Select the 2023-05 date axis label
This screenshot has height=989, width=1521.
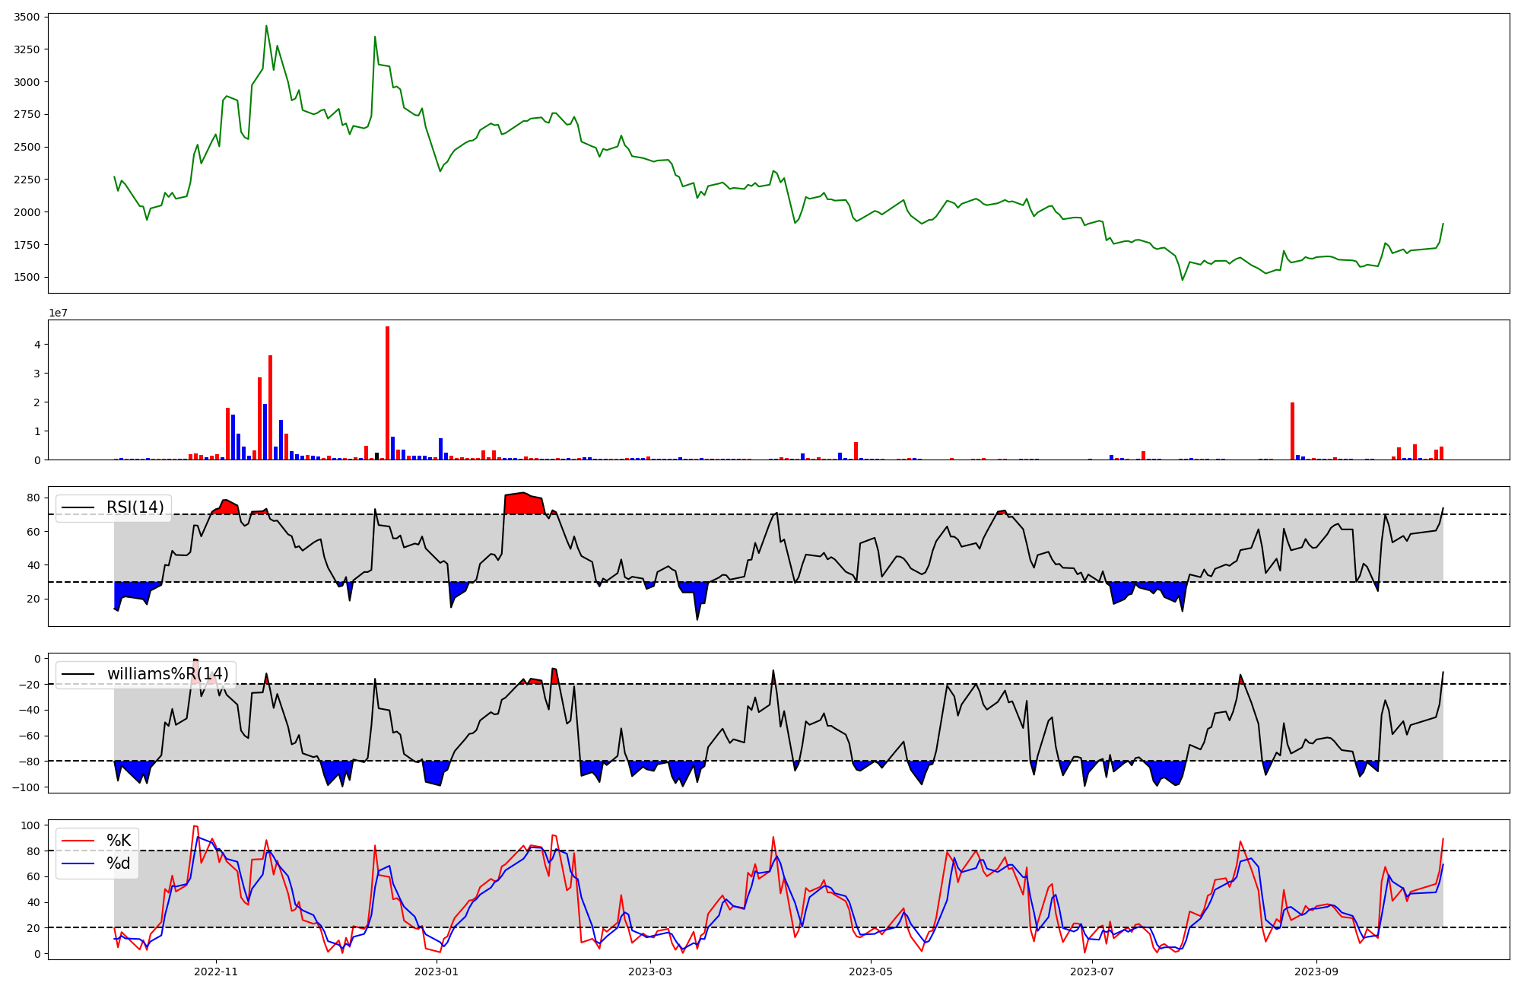pos(871,972)
